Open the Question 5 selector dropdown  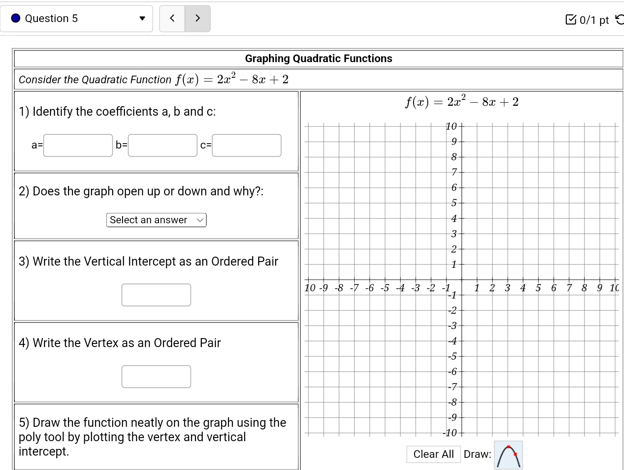tap(77, 18)
